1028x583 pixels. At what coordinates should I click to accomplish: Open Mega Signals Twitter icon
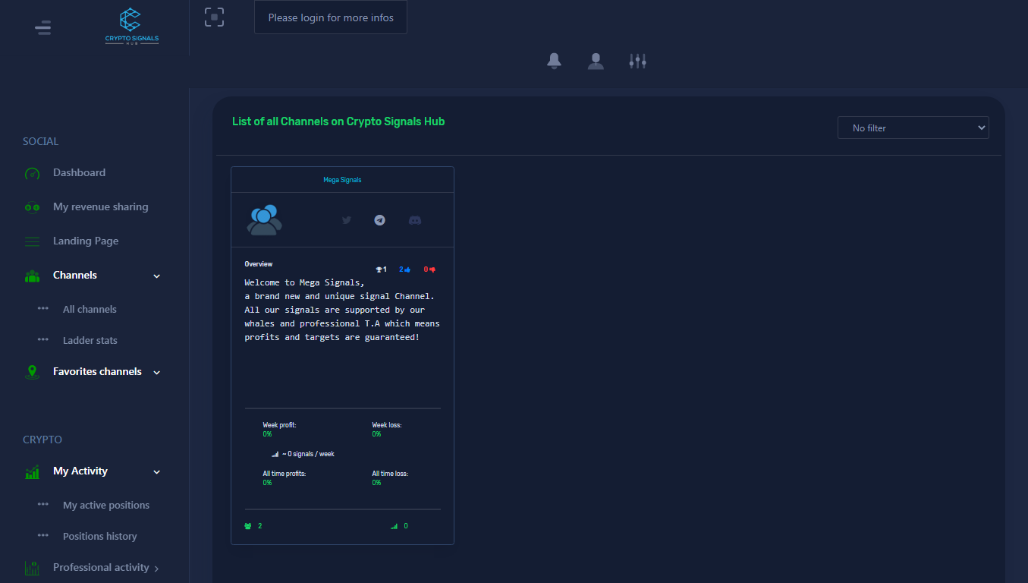pos(347,220)
